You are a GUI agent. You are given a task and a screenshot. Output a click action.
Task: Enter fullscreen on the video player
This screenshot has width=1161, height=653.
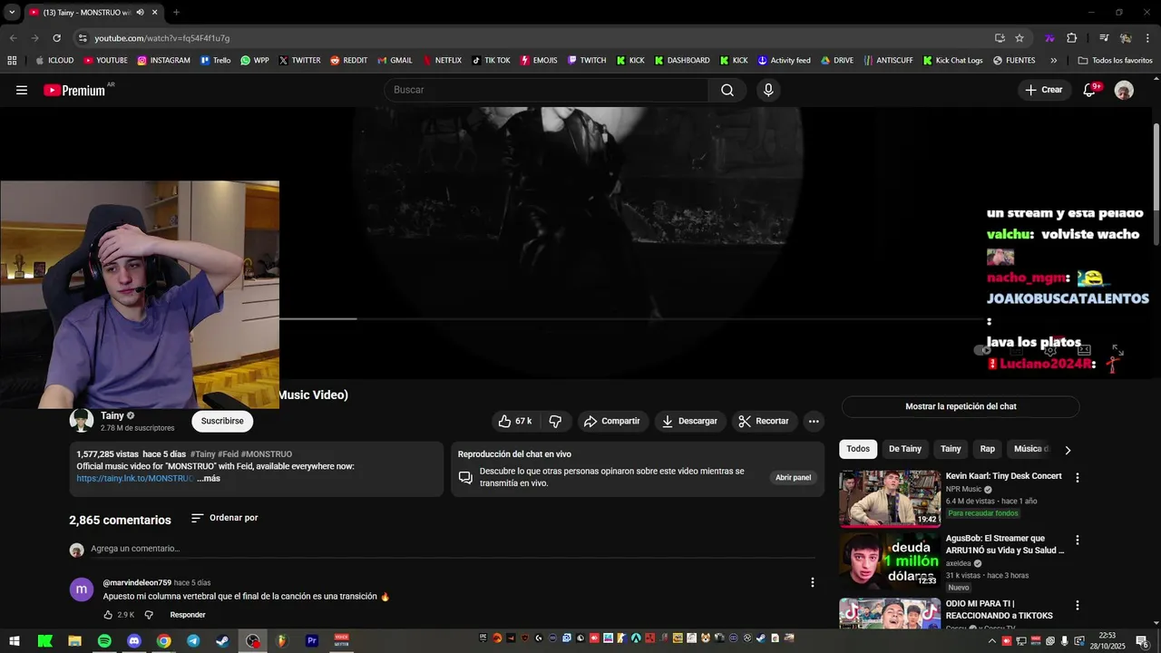[1117, 350]
